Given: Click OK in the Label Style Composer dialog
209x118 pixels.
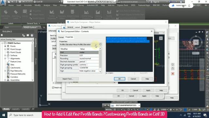Looking at the screenshot, I should (122, 90).
